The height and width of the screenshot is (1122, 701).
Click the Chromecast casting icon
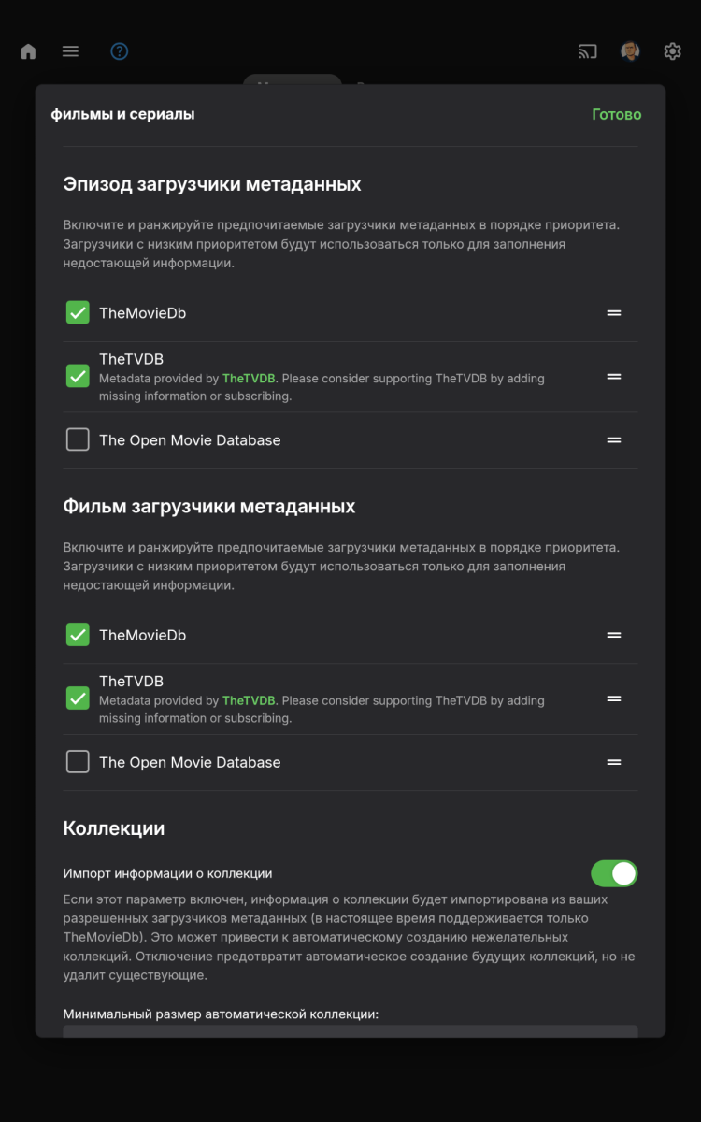587,51
